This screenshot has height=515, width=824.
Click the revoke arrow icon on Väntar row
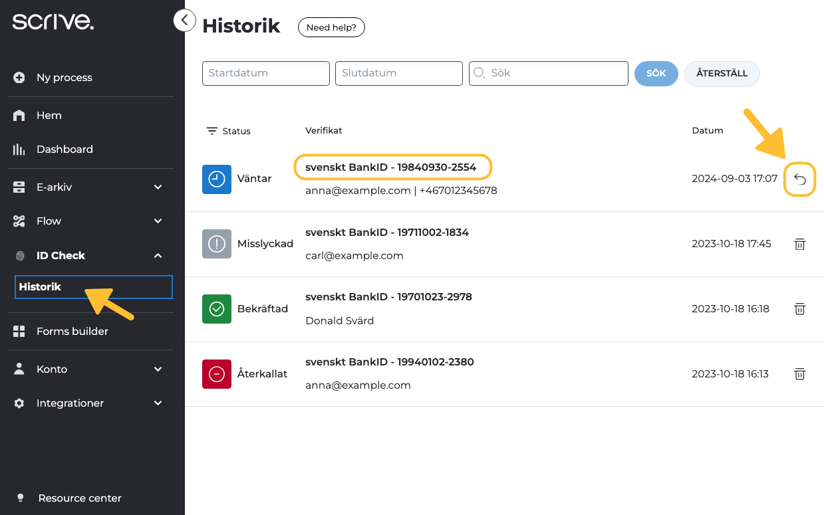coord(799,179)
